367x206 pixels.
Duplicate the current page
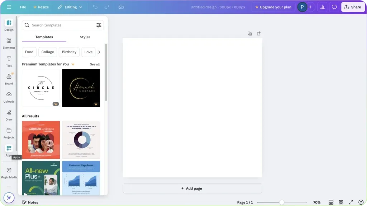pos(250,33)
